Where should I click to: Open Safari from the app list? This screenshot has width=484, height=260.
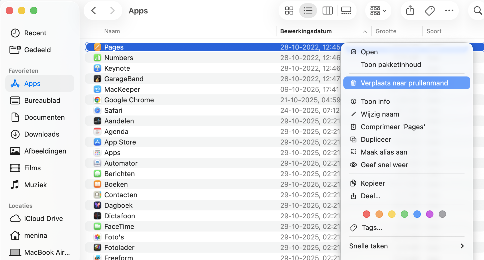coord(113,110)
